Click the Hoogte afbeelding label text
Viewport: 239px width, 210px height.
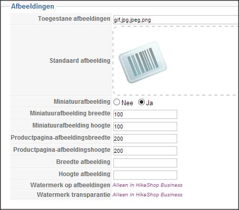(x=85, y=174)
